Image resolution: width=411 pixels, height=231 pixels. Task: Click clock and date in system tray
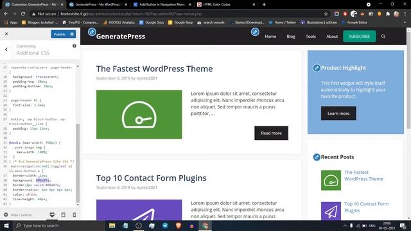tap(387, 225)
